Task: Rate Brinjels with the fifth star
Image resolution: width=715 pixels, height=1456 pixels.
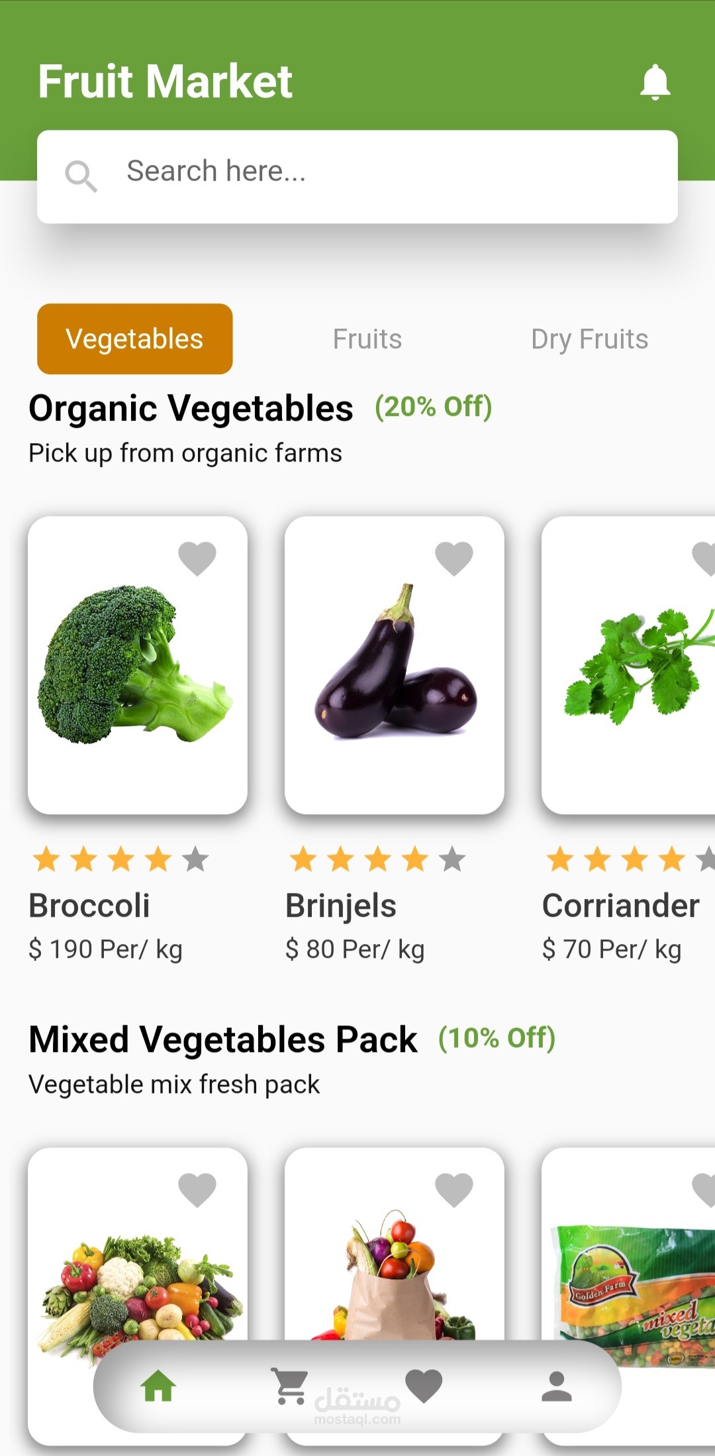Action: click(x=452, y=860)
